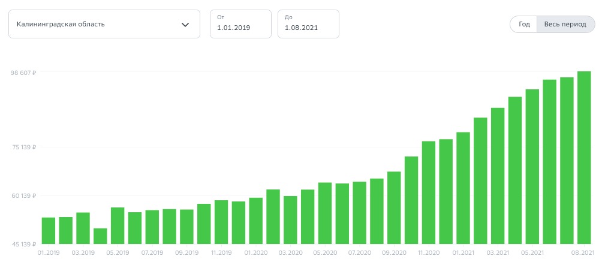Image resolution: width=608 pixels, height=268 pixels.
Task: Click the bar above 11.2019 label
Action: click(221, 222)
